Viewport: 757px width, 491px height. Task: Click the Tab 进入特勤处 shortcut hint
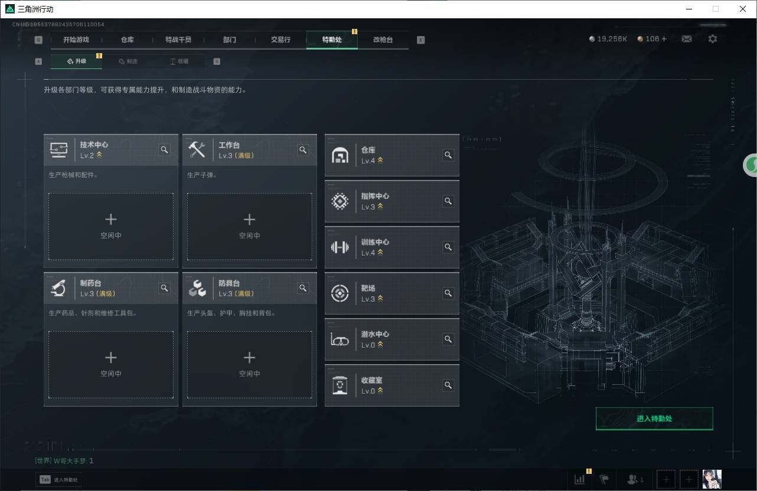[x=59, y=480]
